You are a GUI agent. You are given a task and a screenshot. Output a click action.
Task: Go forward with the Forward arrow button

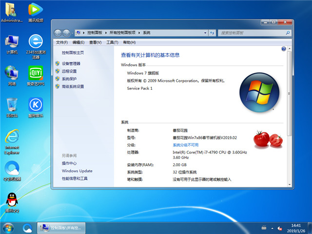[66, 33]
